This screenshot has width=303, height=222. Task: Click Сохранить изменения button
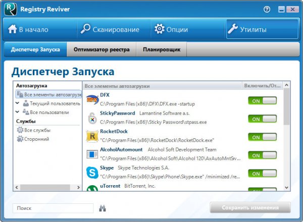pos(250,207)
